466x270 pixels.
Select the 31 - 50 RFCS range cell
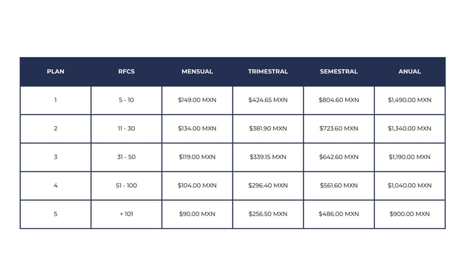(x=126, y=157)
